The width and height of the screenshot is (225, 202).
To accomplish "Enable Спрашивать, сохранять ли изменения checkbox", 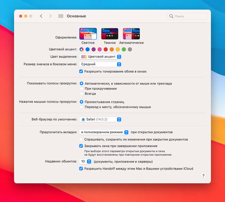I will (81, 139).
